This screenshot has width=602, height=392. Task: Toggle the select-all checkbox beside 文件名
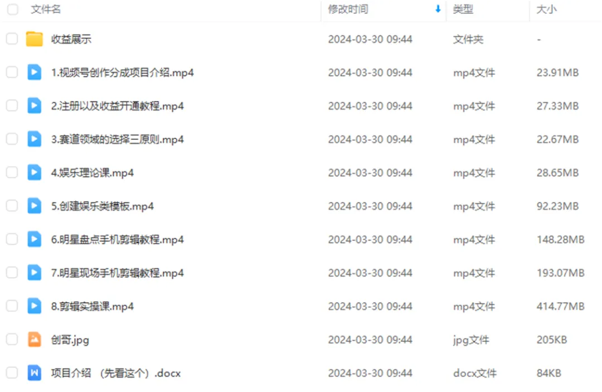[13, 9]
